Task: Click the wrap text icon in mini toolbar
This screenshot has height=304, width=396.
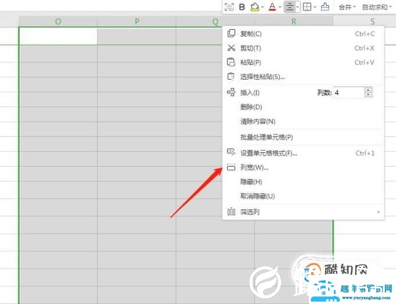Action: click(229, 7)
